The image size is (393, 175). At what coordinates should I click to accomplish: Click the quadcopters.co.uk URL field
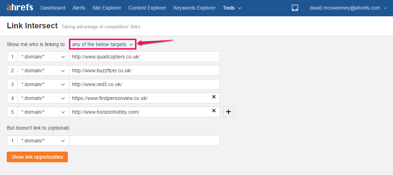pos(144,57)
